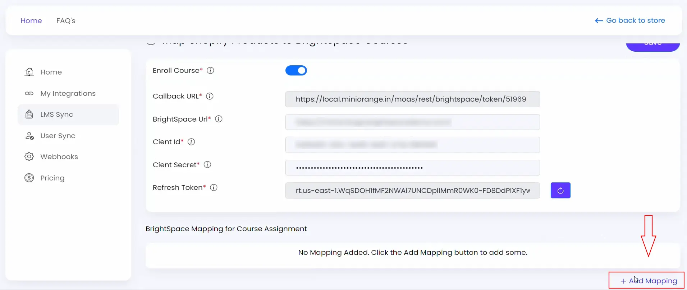
Task: Select Home in the sidebar
Action: 68,72
